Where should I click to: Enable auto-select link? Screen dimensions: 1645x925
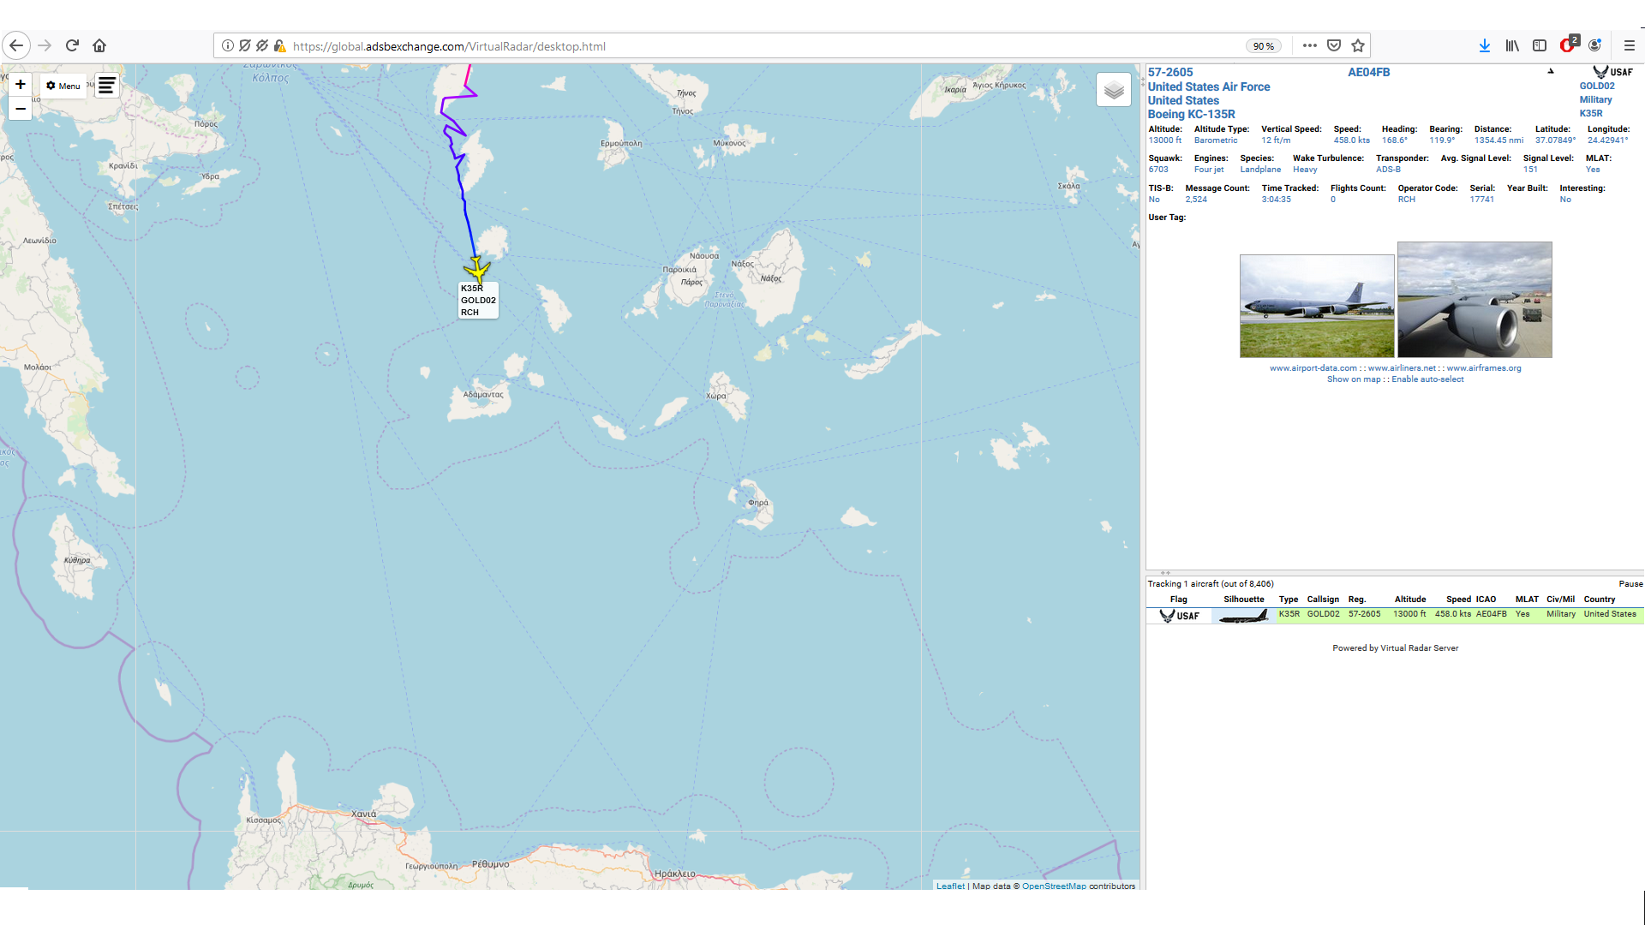click(x=1427, y=379)
